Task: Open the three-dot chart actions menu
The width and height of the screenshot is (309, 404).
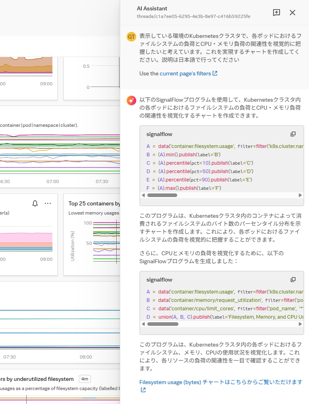Action: pyautogui.click(x=48, y=203)
